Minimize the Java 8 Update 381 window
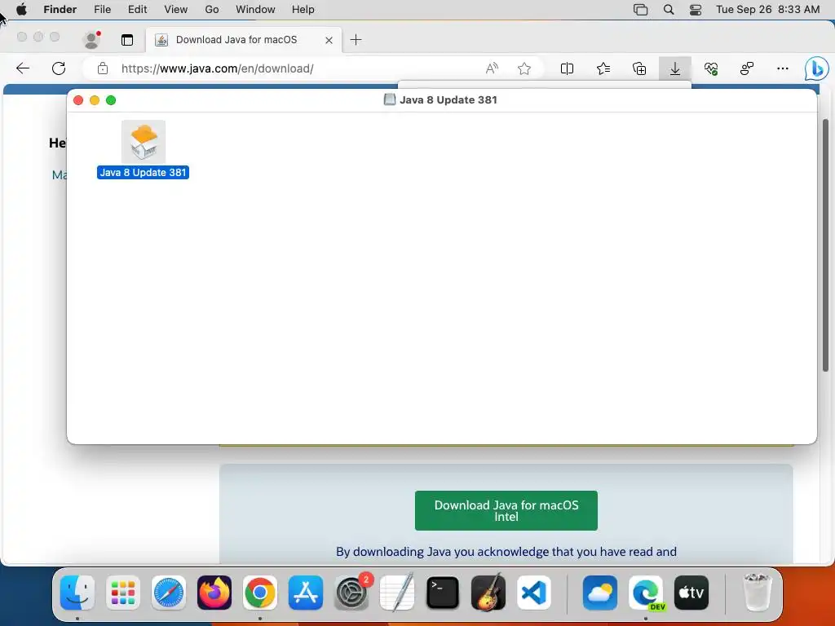The height and width of the screenshot is (626, 835). coord(95,100)
